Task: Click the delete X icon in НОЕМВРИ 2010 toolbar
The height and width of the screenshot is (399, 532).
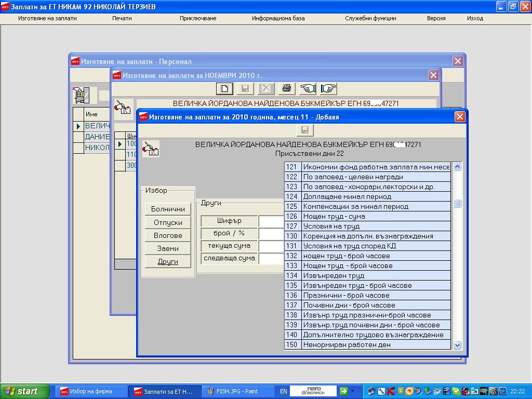Action: [x=266, y=89]
